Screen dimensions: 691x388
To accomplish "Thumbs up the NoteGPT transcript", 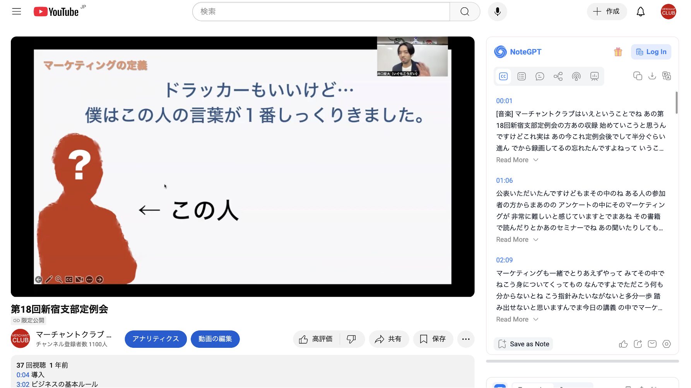I will 623,344.
